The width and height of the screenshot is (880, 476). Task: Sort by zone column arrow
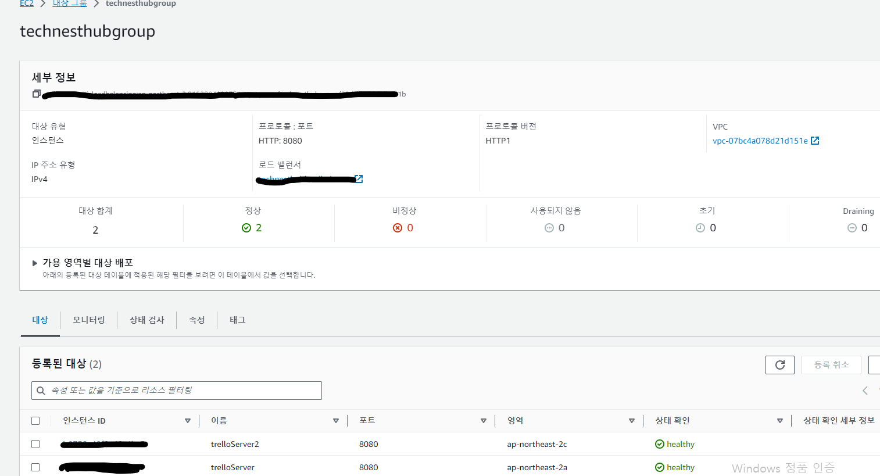632,421
